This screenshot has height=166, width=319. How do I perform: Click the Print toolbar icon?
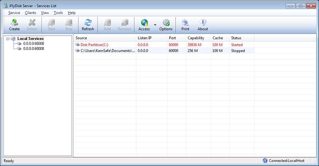185,25
